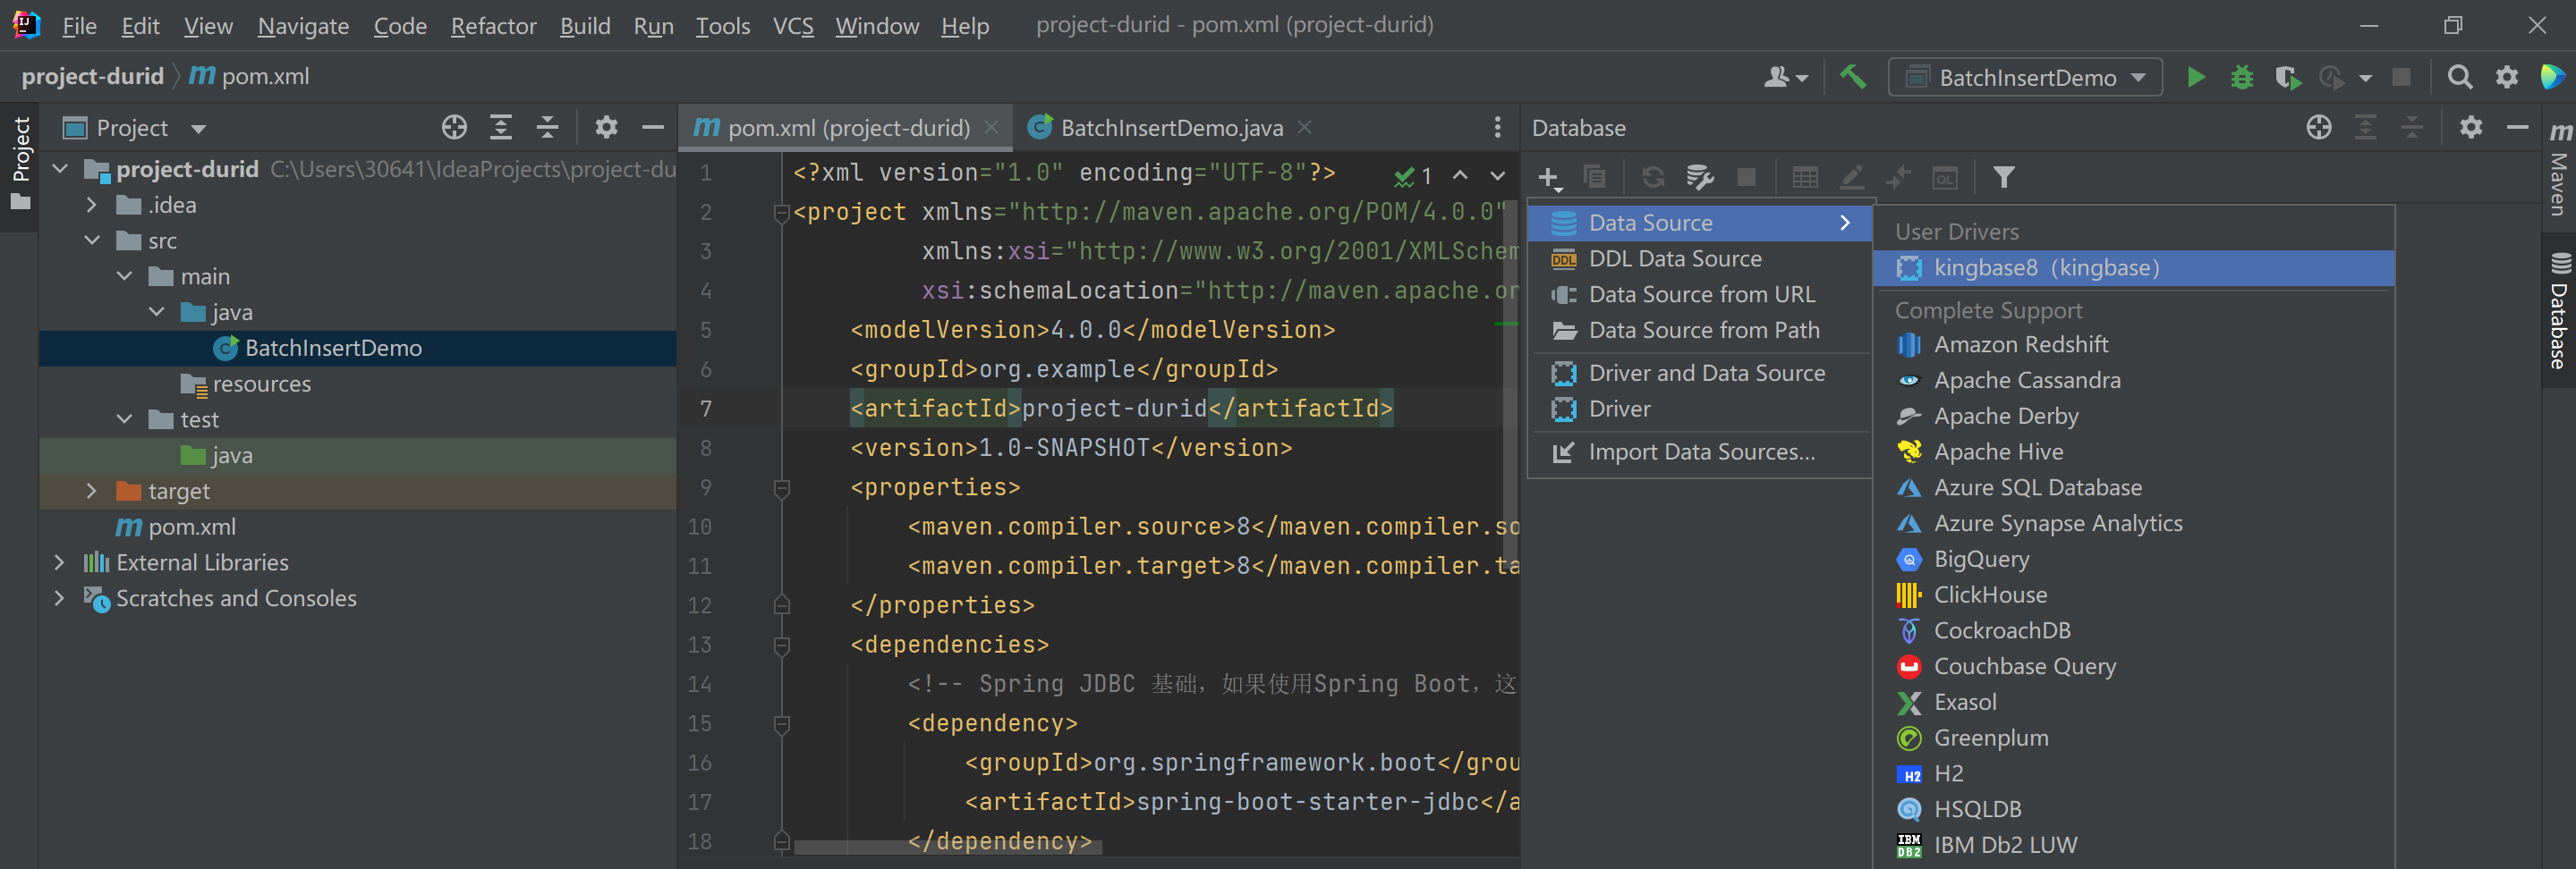Open Project panel options gear
2576x869 pixels.
tap(606, 128)
